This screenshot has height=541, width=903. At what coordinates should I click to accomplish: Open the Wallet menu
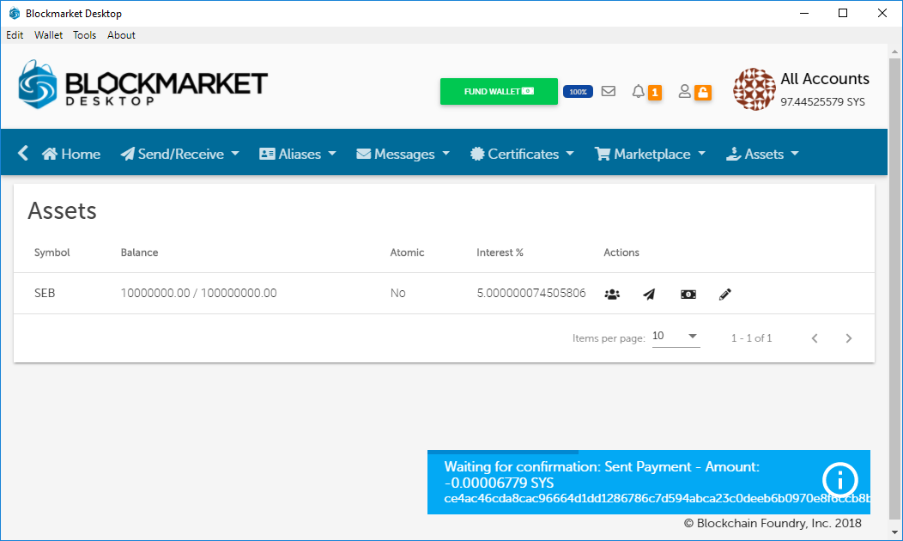48,35
